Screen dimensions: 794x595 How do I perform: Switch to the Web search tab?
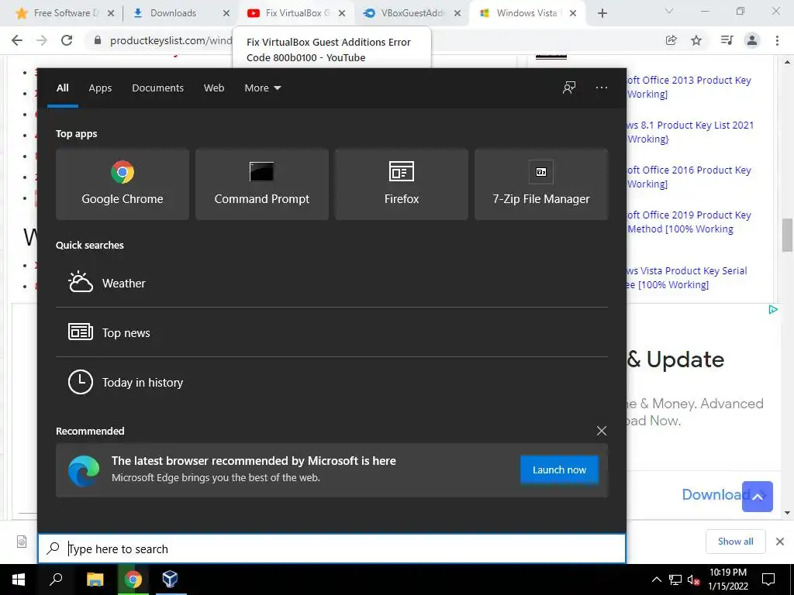click(x=214, y=88)
